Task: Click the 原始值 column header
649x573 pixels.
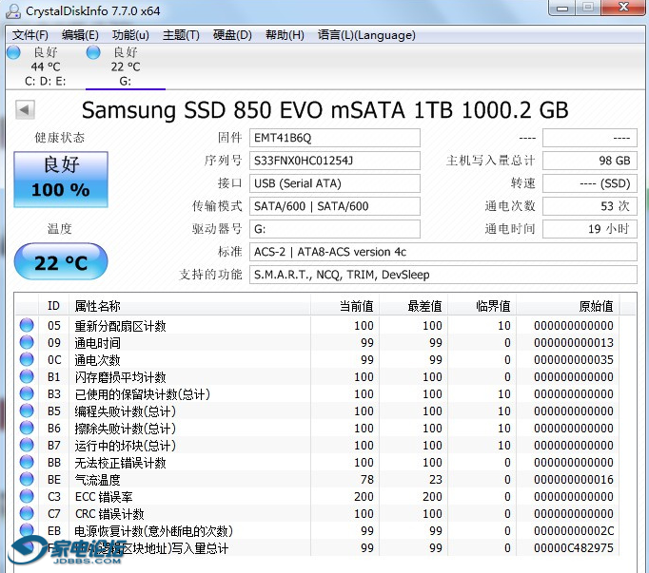Action: point(567,306)
